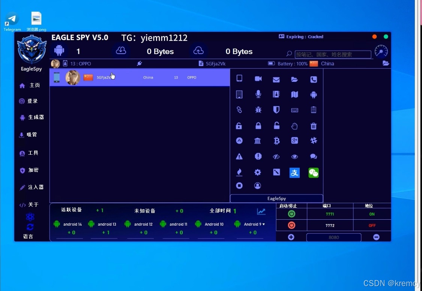Click the microphone icon
This screenshot has width=422, height=291.
(258, 94)
